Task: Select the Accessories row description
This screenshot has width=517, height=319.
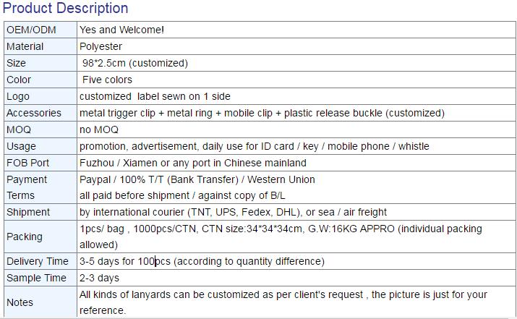Action: click(x=262, y=113)
